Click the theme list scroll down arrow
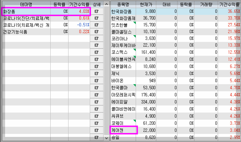241x142 pixels. 106,138
